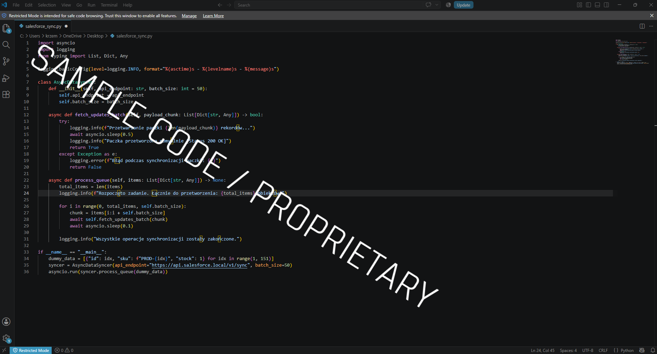
Task: Open the CRLF end of line selector
Action: tap(603, 350)
